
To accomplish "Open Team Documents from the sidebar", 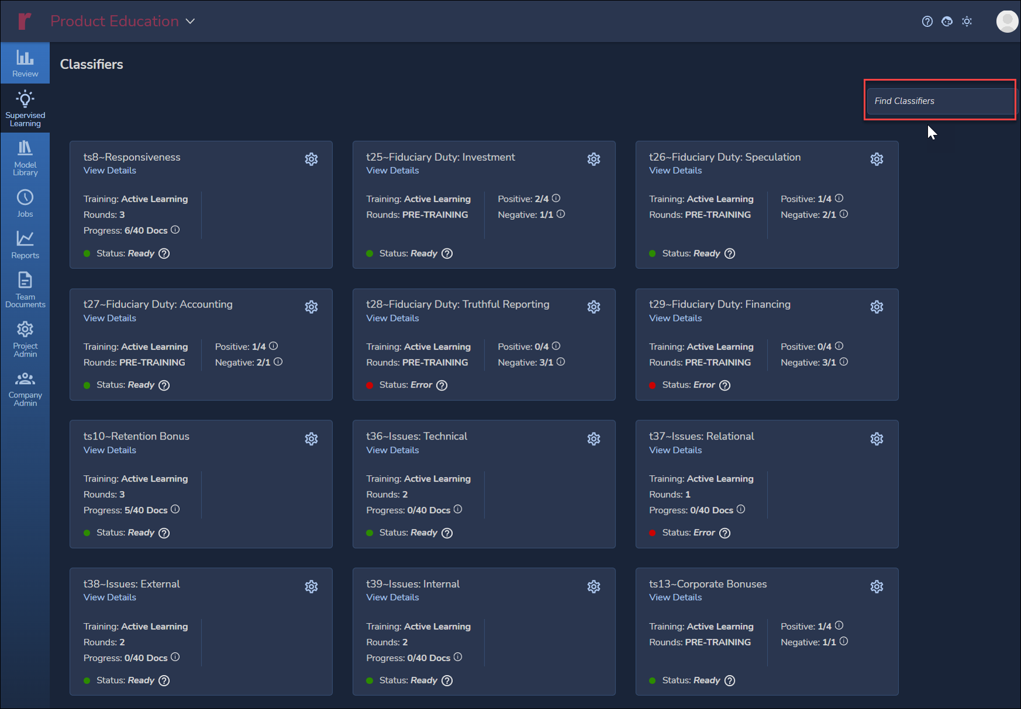I will pos(25,289).
